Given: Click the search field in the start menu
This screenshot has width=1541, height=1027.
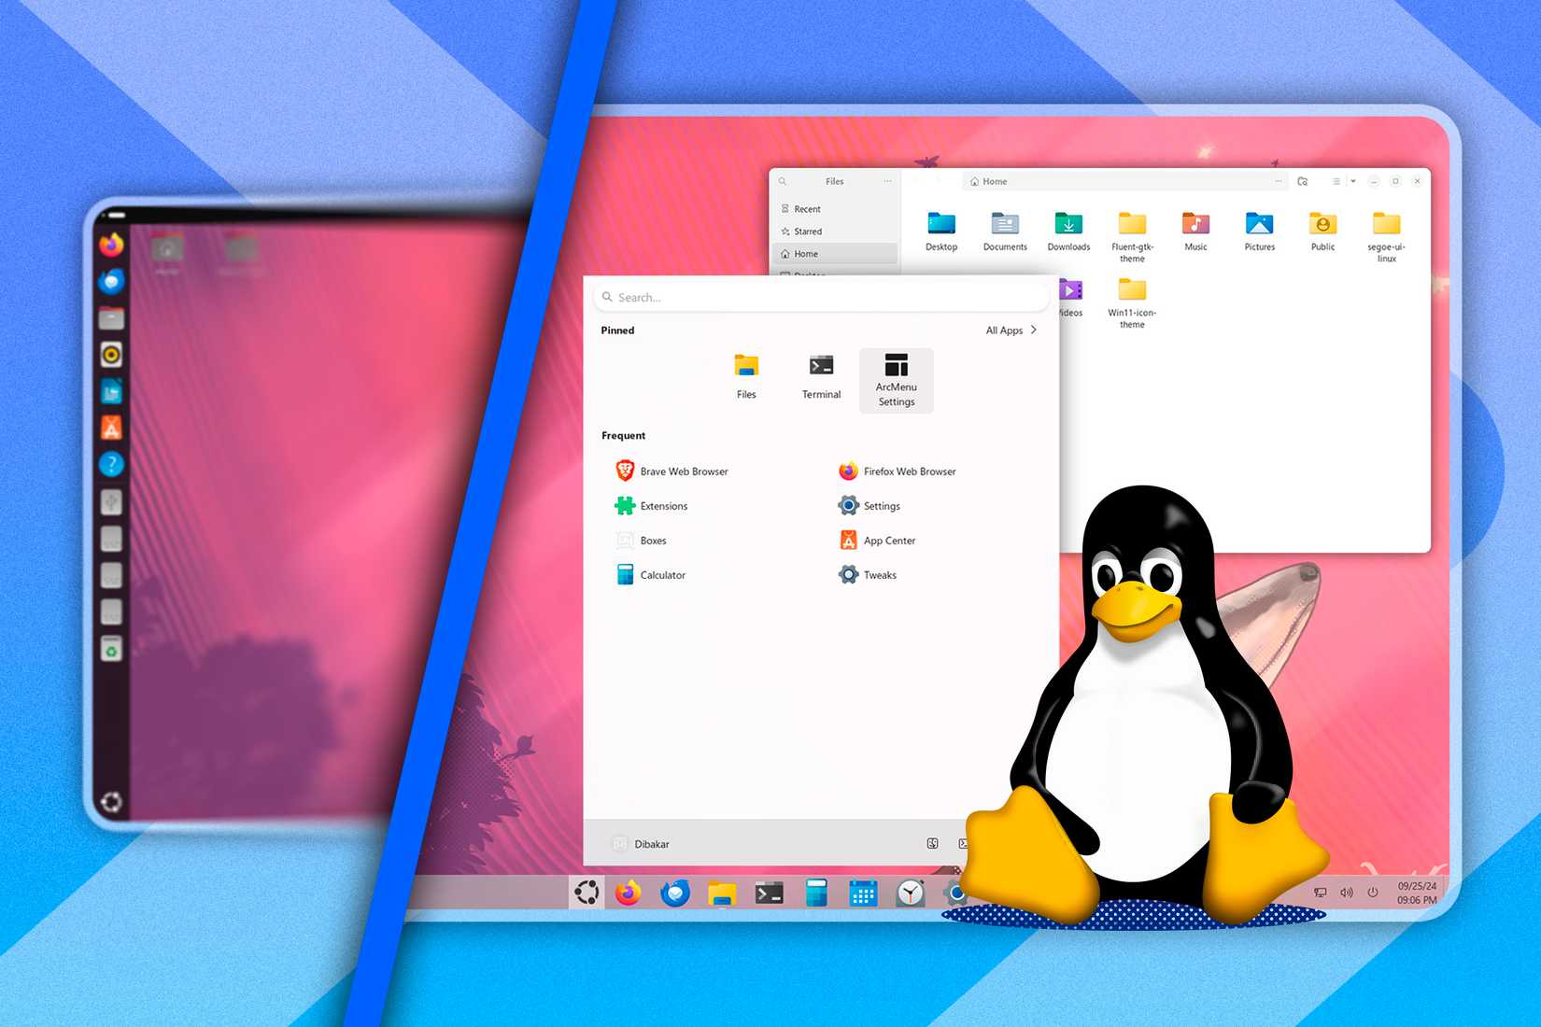Looking at the screenshot, I should pyautogui.click(x=822, y=297).
